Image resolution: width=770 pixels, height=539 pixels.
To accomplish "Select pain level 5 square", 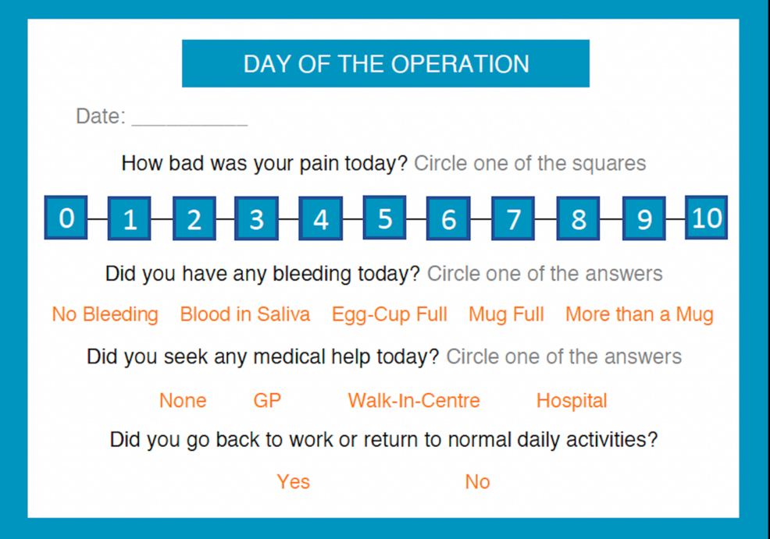I will [384, 218].
